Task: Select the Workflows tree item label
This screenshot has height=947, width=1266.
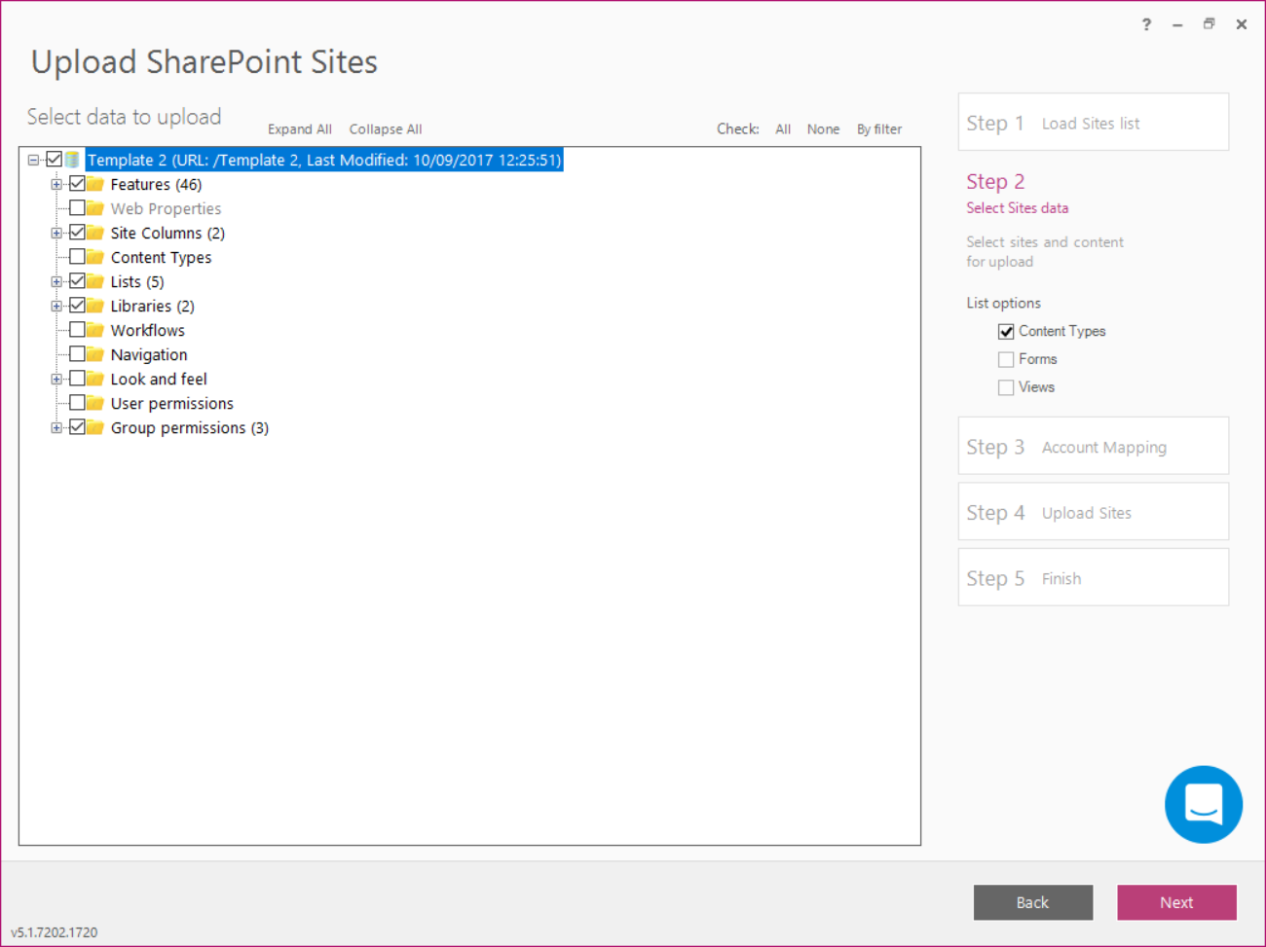Action: point(147,330)
